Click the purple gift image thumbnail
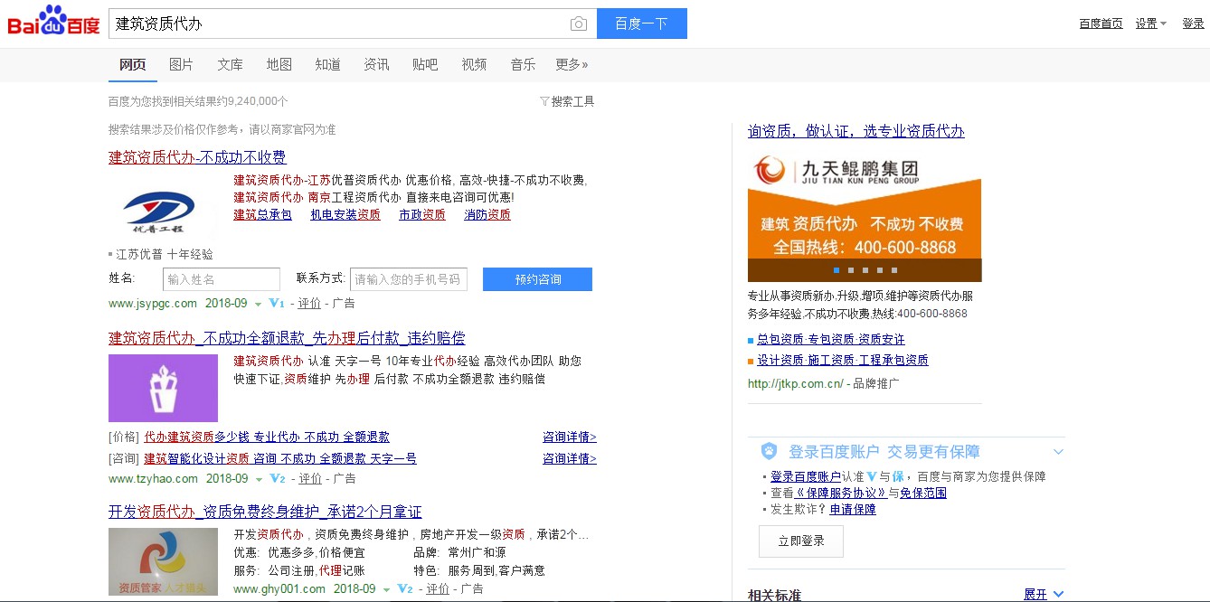Viewport: 1210px width, 602px height. [163, 388]
